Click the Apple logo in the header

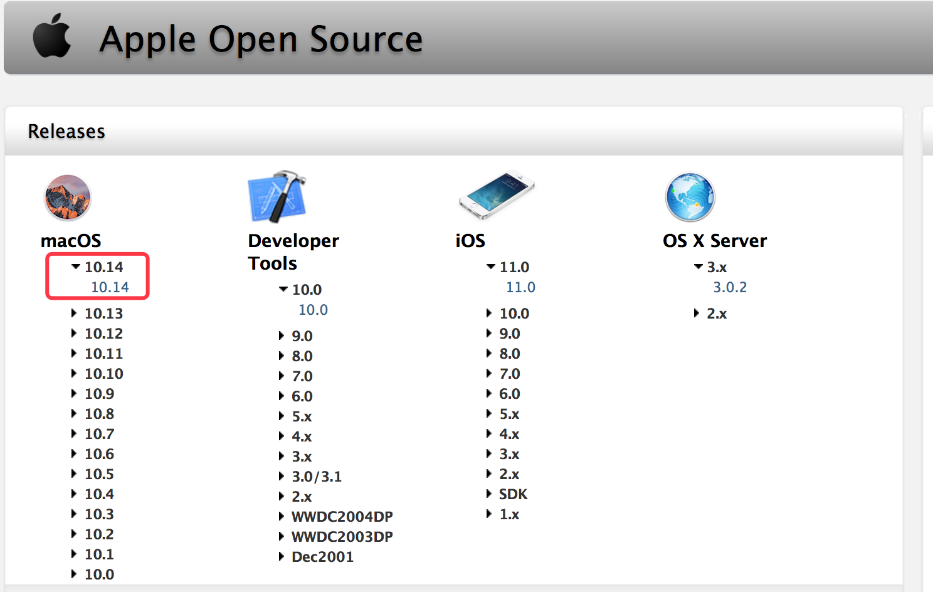coord(51,36)
